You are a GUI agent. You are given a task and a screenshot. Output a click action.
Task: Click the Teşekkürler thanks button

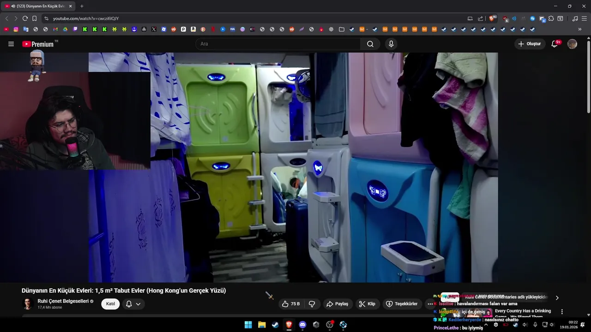pos(402,304)
